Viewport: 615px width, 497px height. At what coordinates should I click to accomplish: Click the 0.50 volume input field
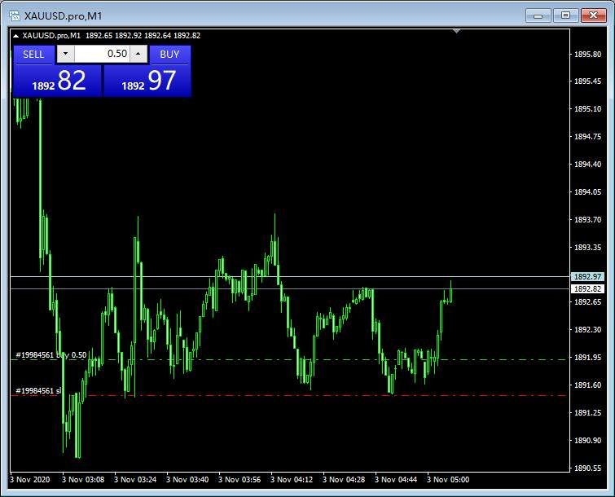(102, 54)
